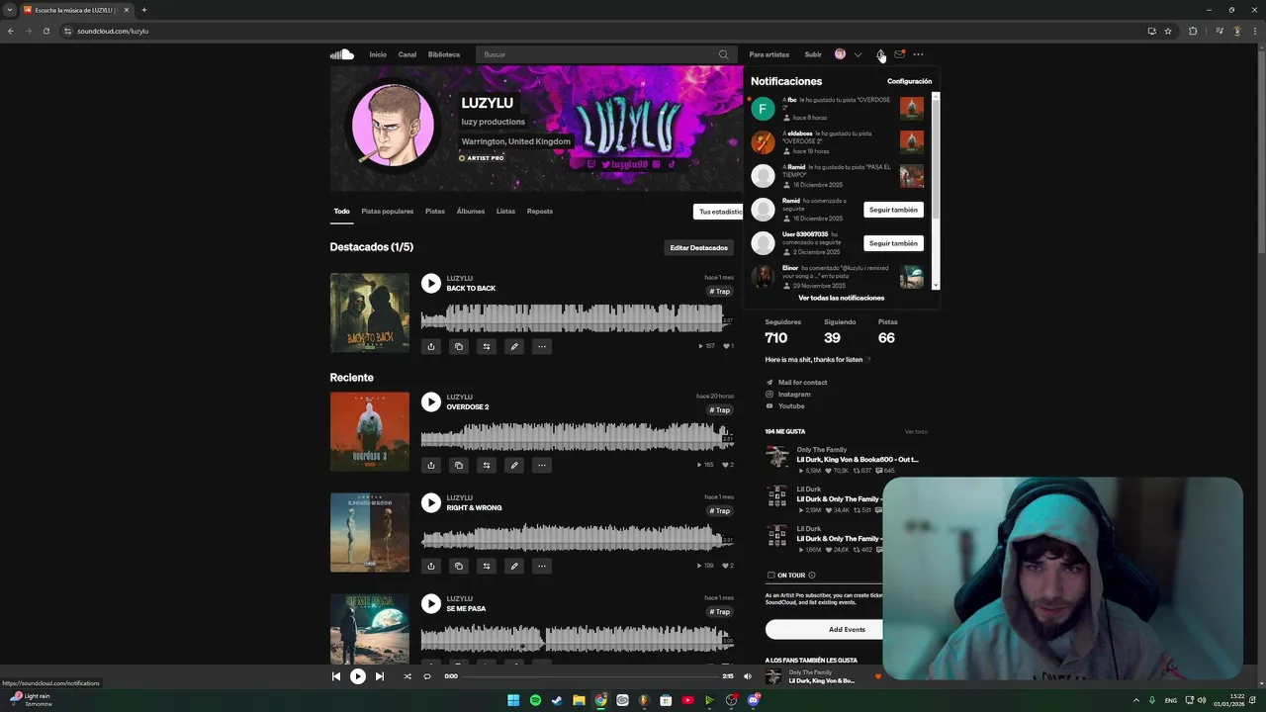Click the Add Events button
Viewport: 1266px width, 712px height.
pos(824,629)
